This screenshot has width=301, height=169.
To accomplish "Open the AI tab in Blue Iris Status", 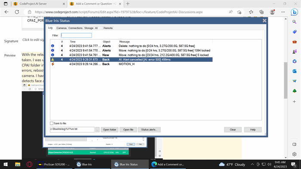I will [97, 28].
